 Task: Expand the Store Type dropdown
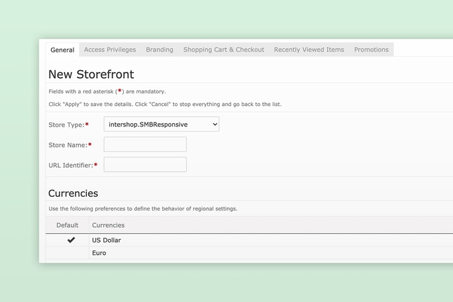[161, 125]
